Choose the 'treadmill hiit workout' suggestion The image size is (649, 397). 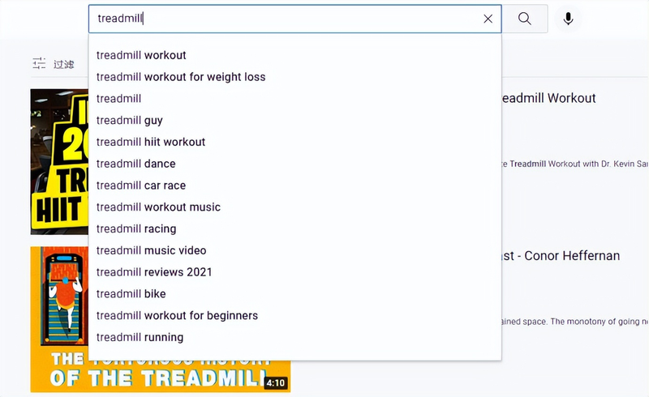coord(151,142)
